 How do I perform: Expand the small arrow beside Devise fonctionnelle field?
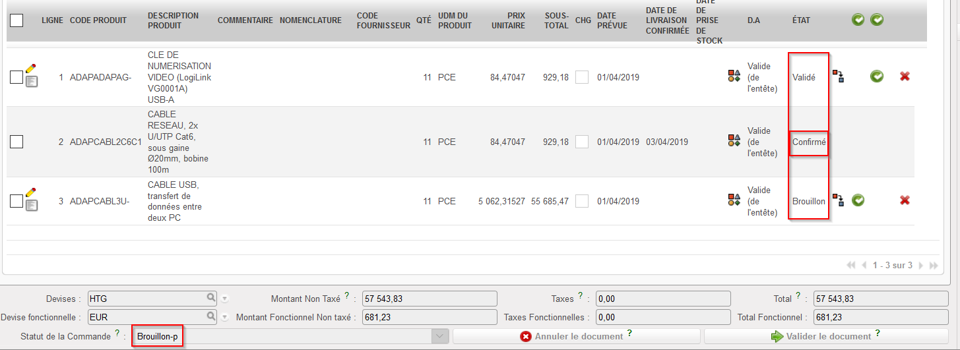point(225,318)
